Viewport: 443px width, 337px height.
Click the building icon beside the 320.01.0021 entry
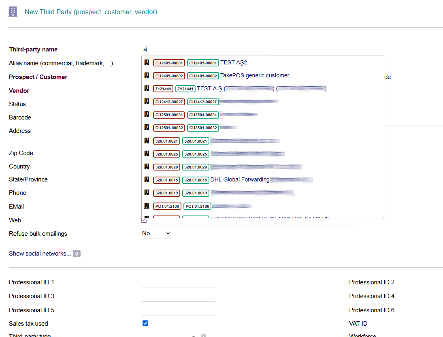pos(147,141)
